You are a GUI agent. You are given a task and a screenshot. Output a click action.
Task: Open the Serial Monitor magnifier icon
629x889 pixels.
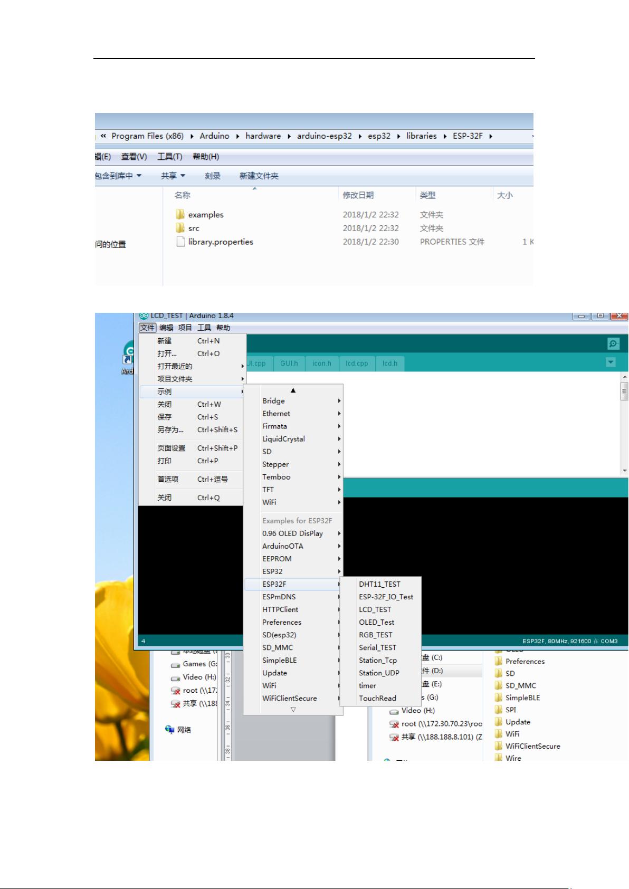pyautogui.click(x=613, y=343)
